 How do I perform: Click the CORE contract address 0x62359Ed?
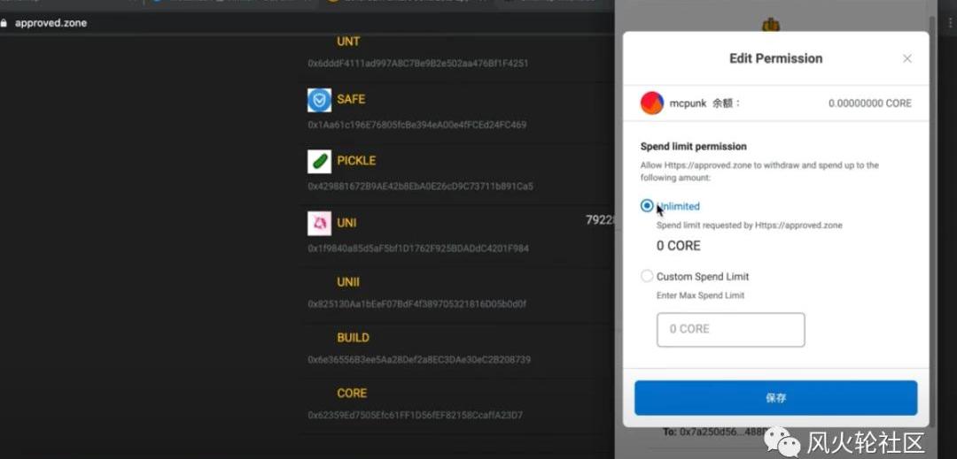(415, 415)
